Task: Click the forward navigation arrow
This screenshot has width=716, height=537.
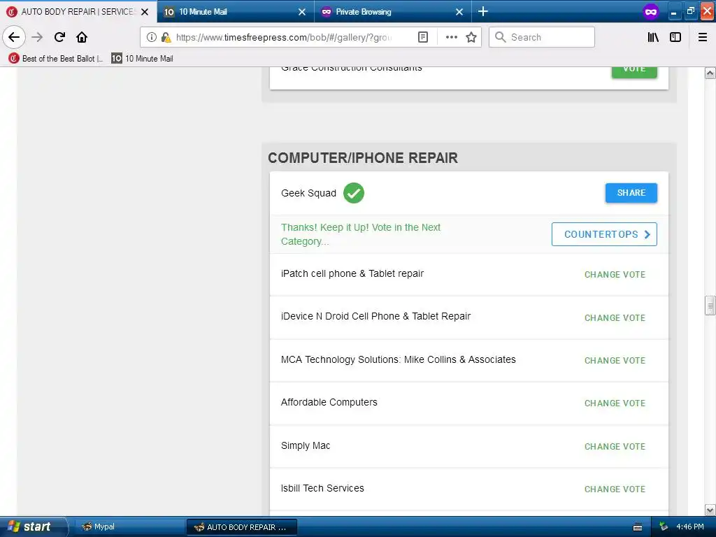Action: [37, 37]
